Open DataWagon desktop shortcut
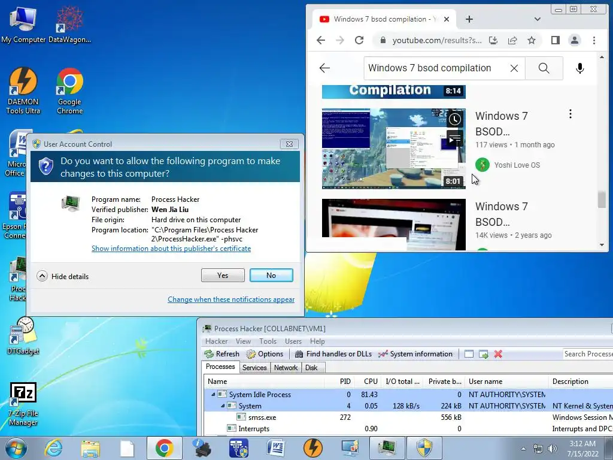Screen dimensions: 613x460 (x=69, y=24)
